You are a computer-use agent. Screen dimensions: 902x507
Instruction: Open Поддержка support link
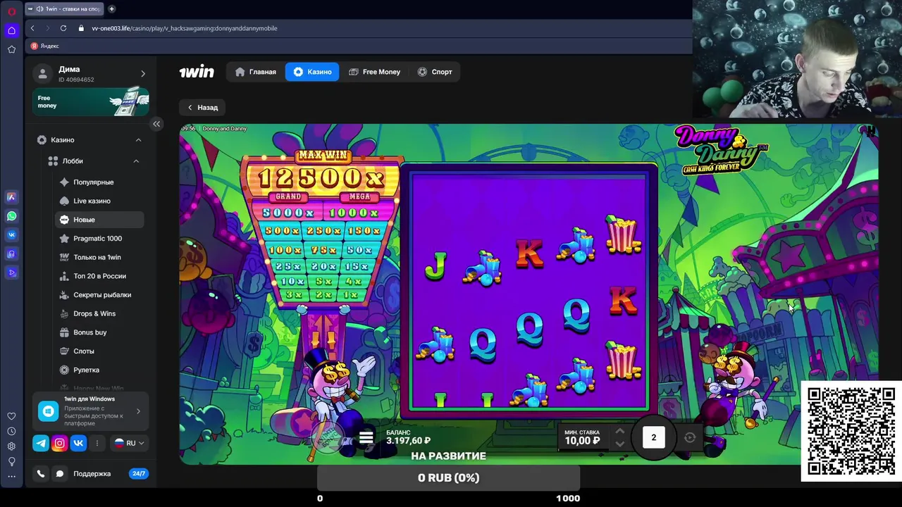pos(92,474)
